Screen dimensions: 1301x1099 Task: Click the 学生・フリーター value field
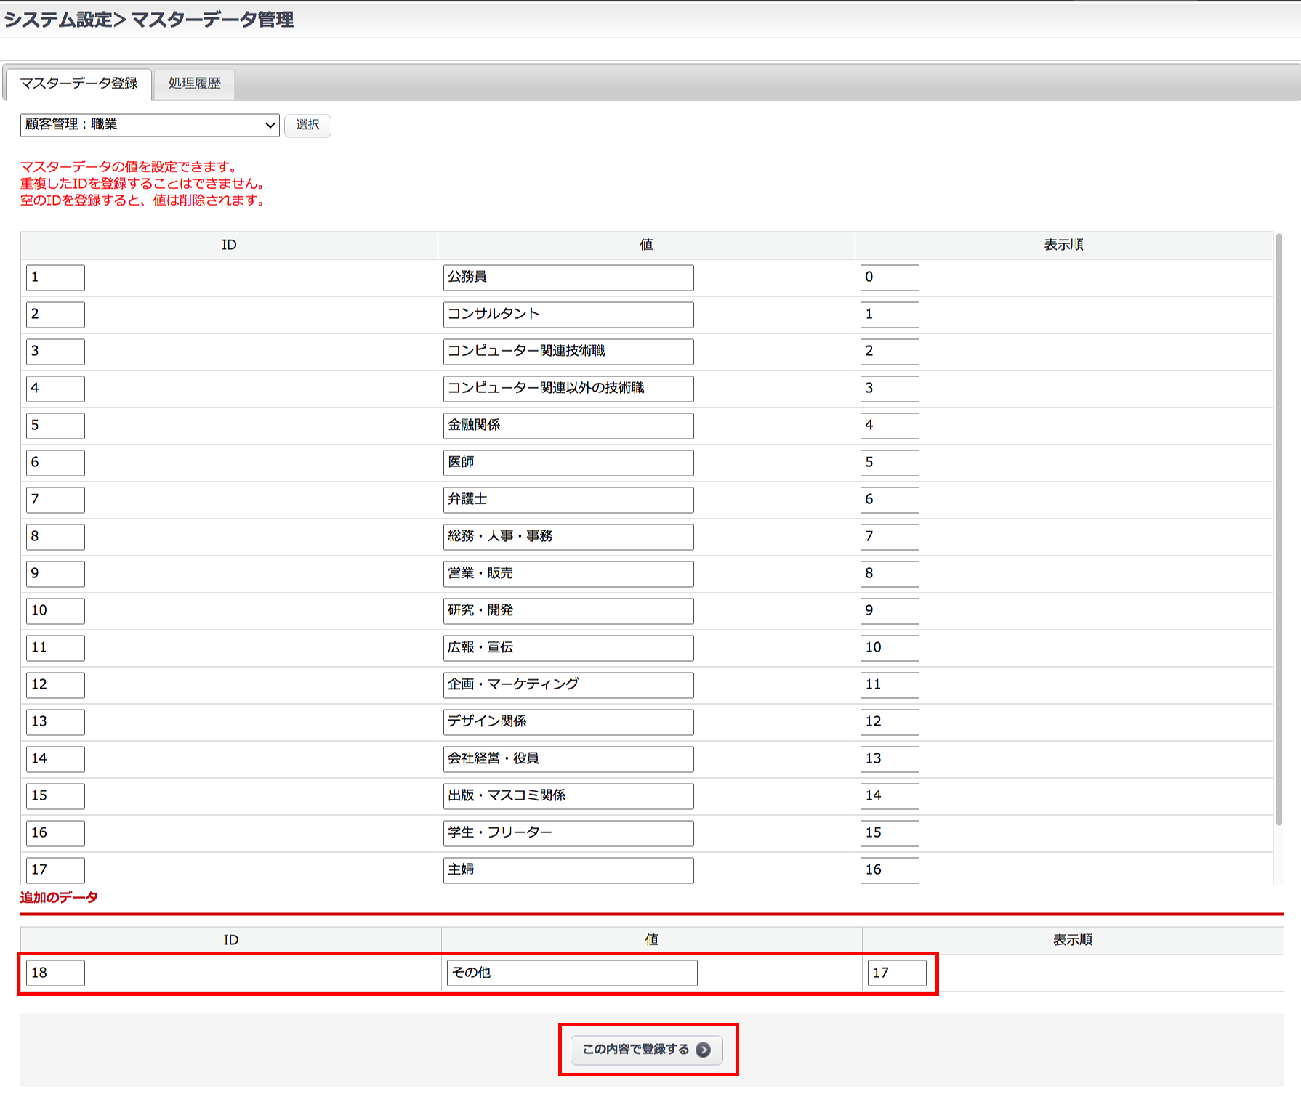(x=568, y=833)
